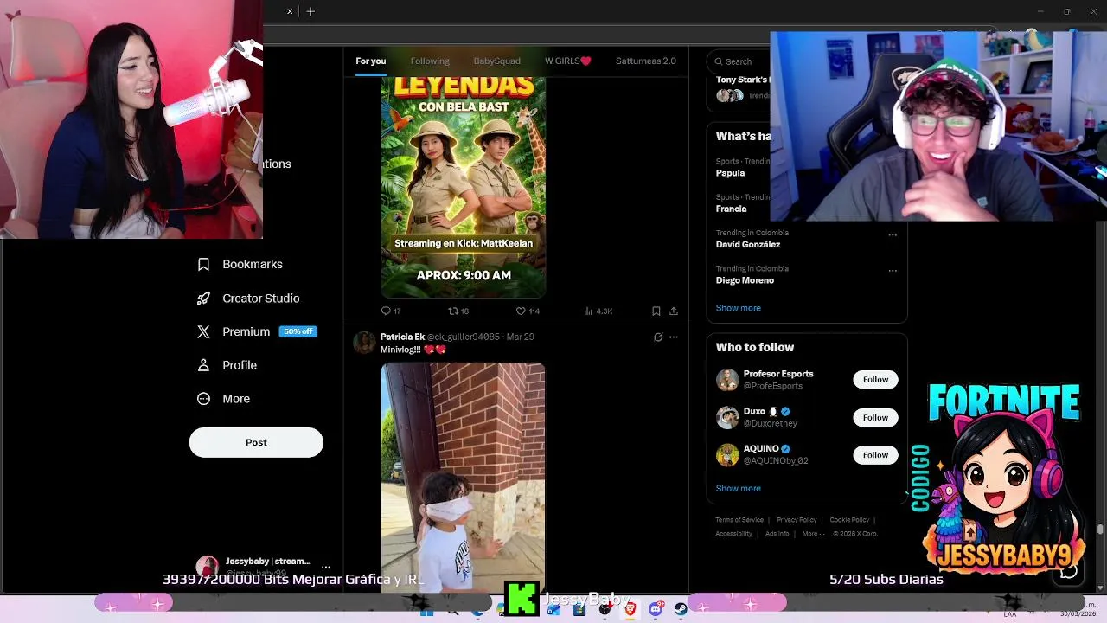
Task: Open the three-dot menu on Patricia Ek's post
Action: click(674, 337)
